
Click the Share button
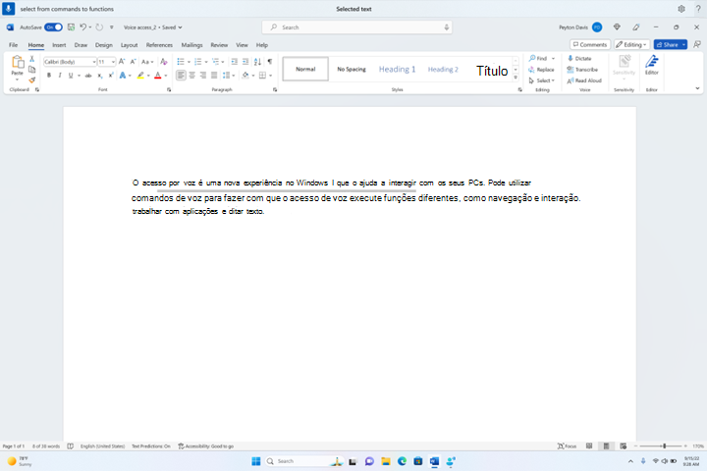point(667,44)
